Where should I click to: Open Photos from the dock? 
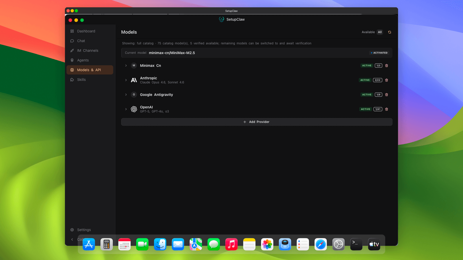(267, 244)
